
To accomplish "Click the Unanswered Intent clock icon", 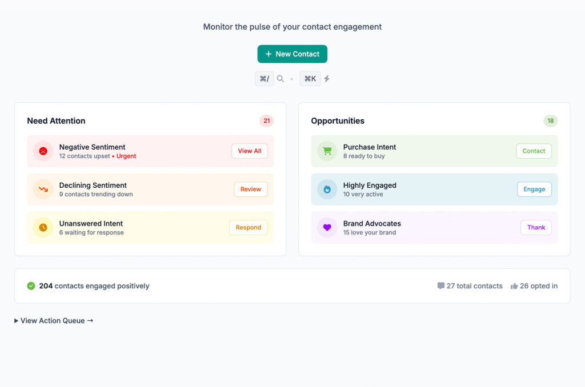I will click(43, 227).
